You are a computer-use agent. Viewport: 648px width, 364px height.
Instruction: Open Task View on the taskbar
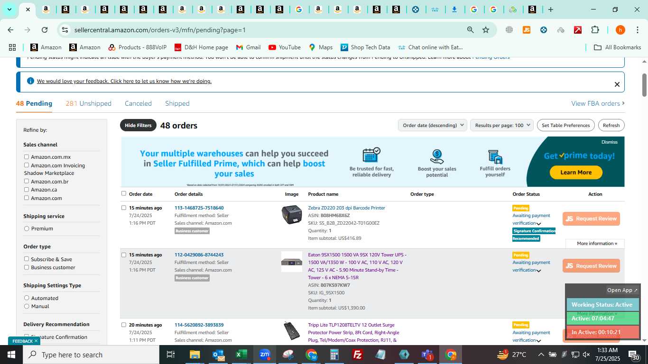pos(171,355)
